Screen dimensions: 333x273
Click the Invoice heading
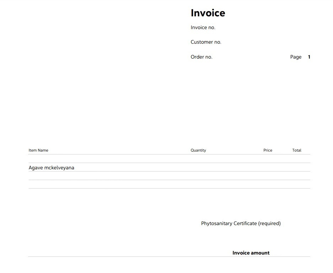coord(208,13)
